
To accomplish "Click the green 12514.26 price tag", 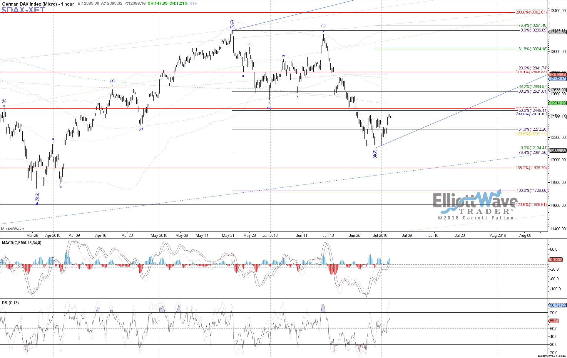I will click(x=558, y=103).
